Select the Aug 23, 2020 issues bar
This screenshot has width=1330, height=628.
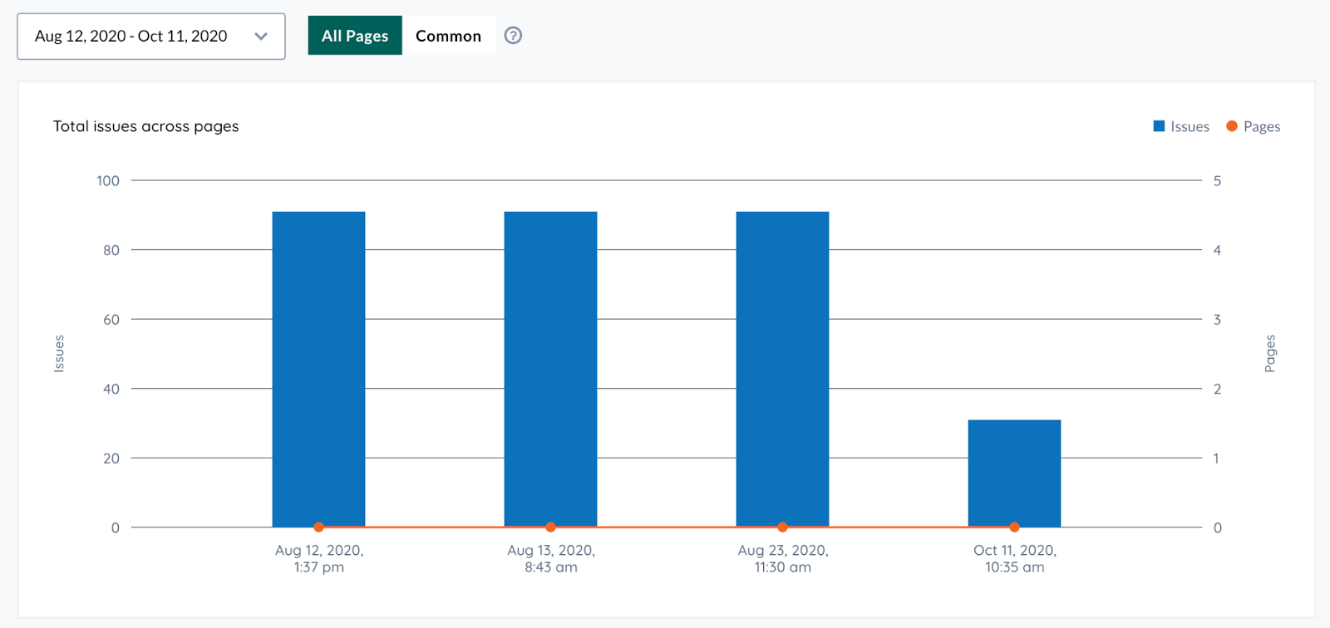[782, 369]
